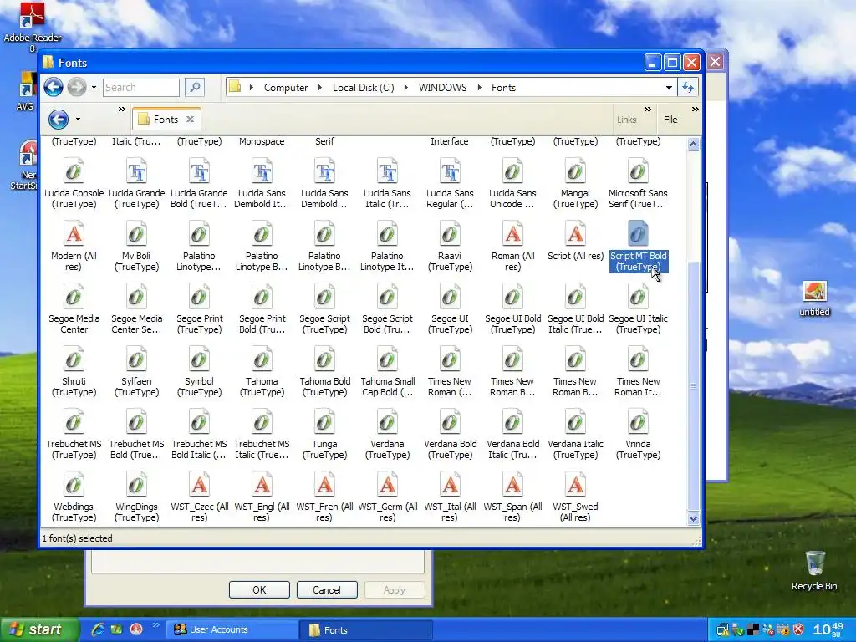The image size is (856, 642).
Task: Expand the Computer breadcrumb arrow
Action: [x=320, y=87]
